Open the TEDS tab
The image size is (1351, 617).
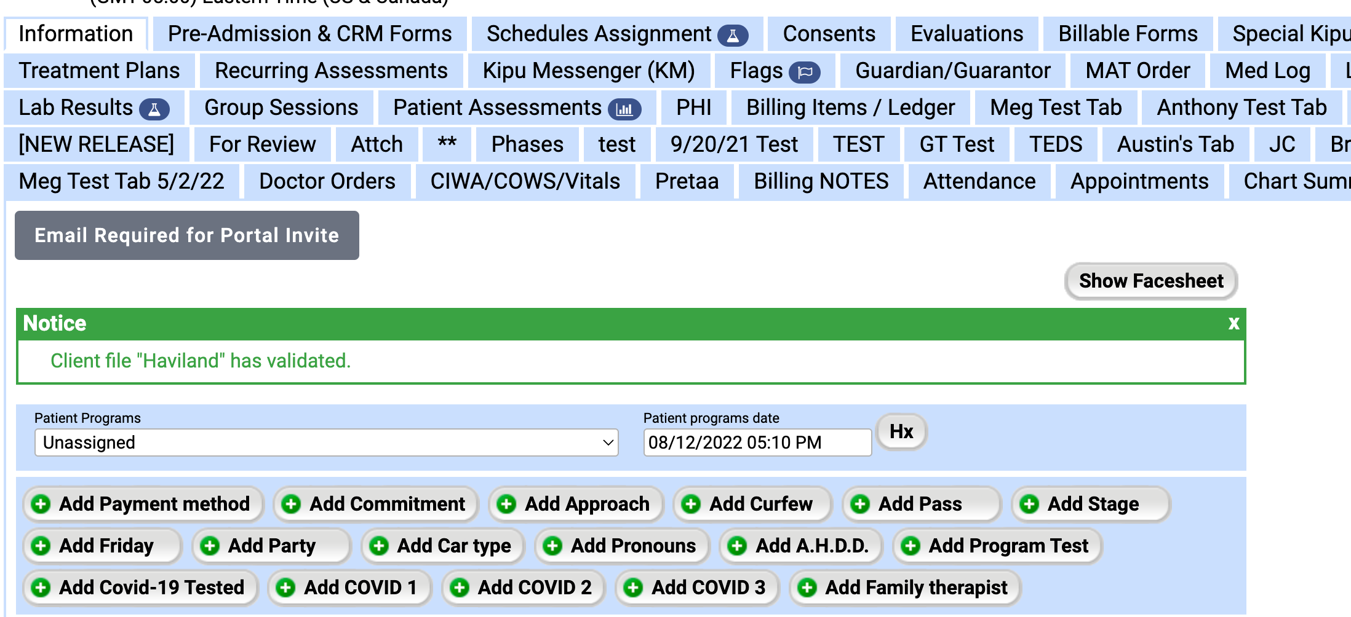pyautogui.click(x=1056, y=145)
